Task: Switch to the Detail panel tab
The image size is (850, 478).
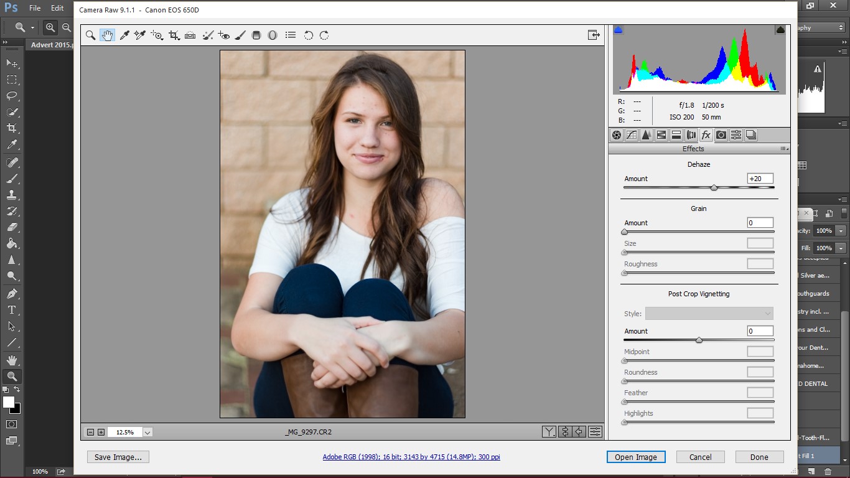Action: coord(647,135)
